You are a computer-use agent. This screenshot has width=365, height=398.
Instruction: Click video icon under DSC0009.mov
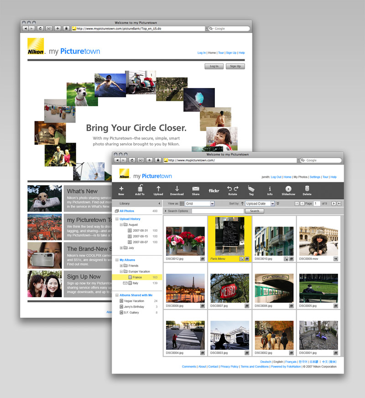pyautogui.click(x=336, y=259)
